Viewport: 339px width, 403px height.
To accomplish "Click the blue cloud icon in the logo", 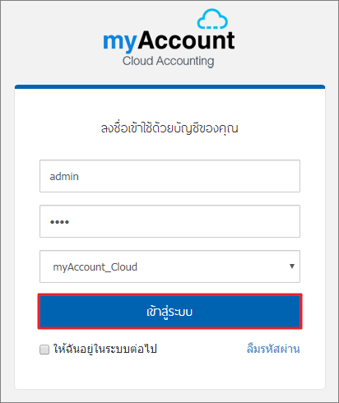I will 212,19.
